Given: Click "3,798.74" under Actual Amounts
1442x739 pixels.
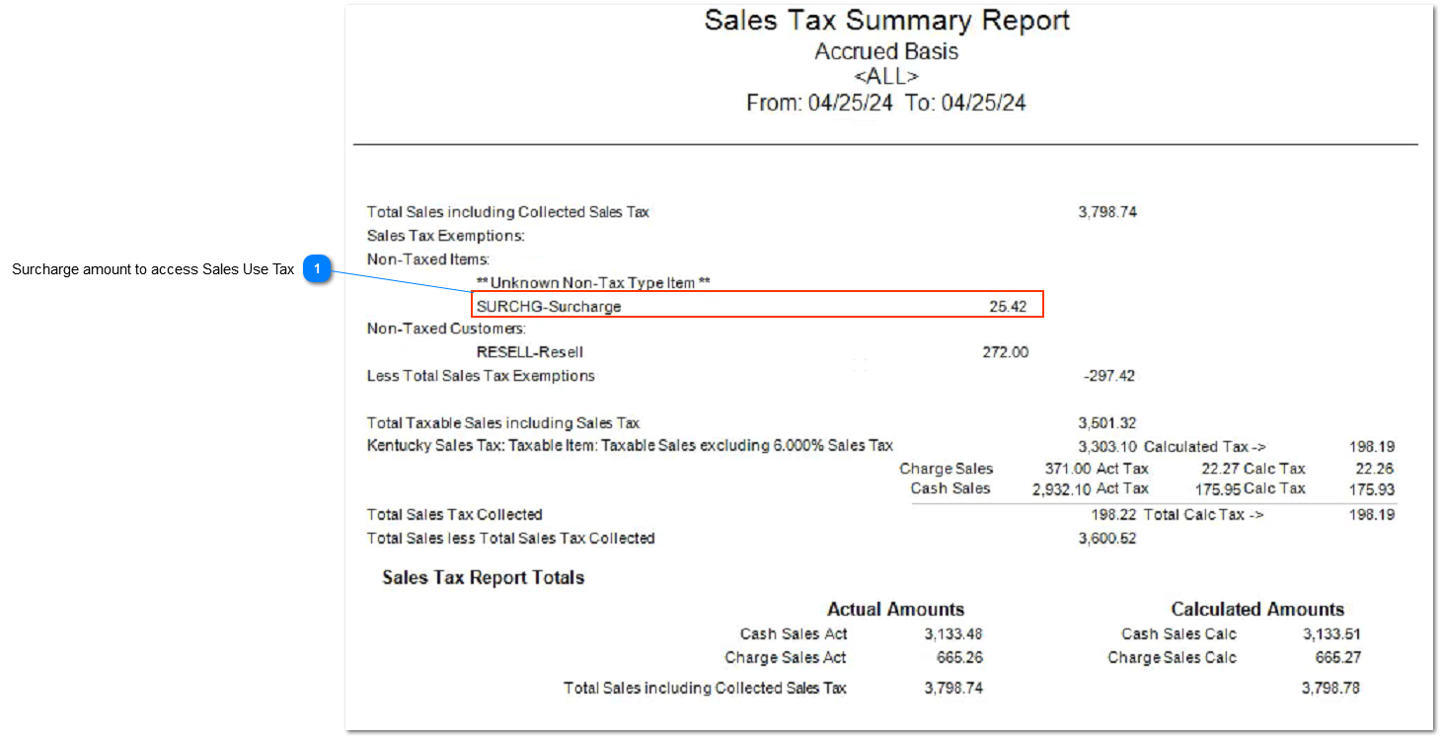Looking at the screenshot, I should (953, 688).
